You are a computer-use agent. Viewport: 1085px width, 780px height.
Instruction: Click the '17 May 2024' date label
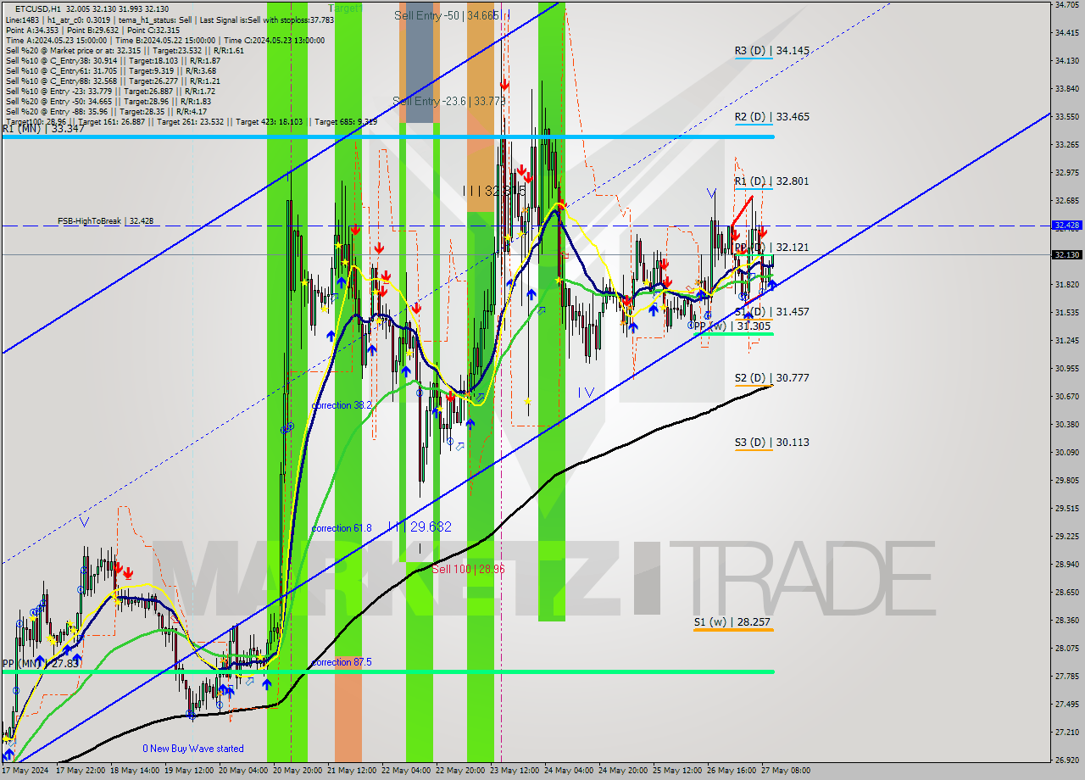point(25,771)
